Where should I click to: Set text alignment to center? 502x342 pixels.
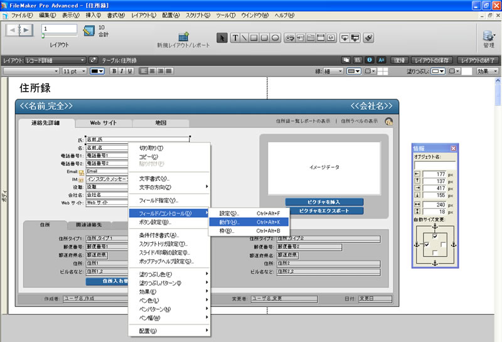tap(152, 71)
